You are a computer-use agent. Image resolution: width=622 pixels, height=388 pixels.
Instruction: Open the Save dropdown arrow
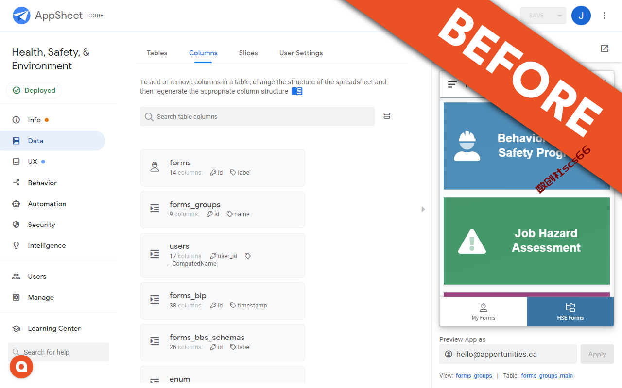560,16
